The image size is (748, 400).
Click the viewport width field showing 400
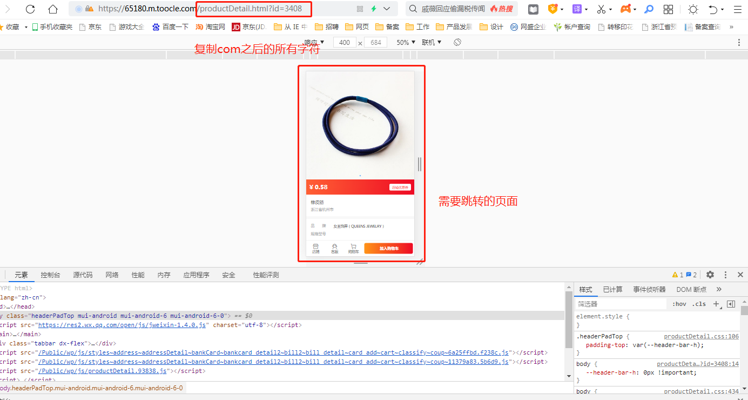tap(345, 42)
